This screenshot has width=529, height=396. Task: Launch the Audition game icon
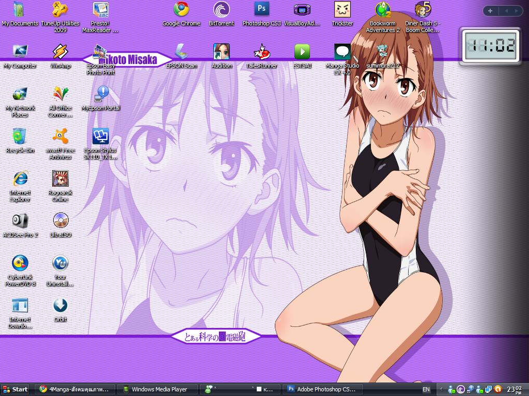(221, 57)
